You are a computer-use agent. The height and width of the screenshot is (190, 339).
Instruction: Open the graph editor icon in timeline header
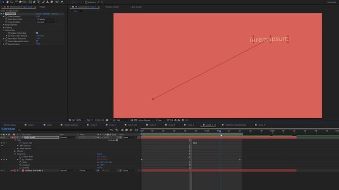136,130
